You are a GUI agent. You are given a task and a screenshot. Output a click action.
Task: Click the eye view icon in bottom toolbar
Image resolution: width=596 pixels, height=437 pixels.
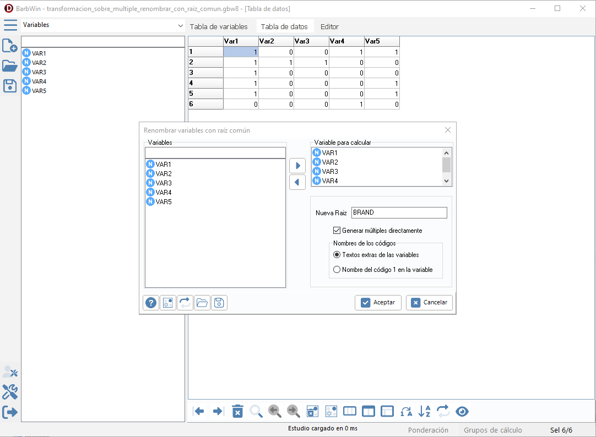[x=462, y=411]
